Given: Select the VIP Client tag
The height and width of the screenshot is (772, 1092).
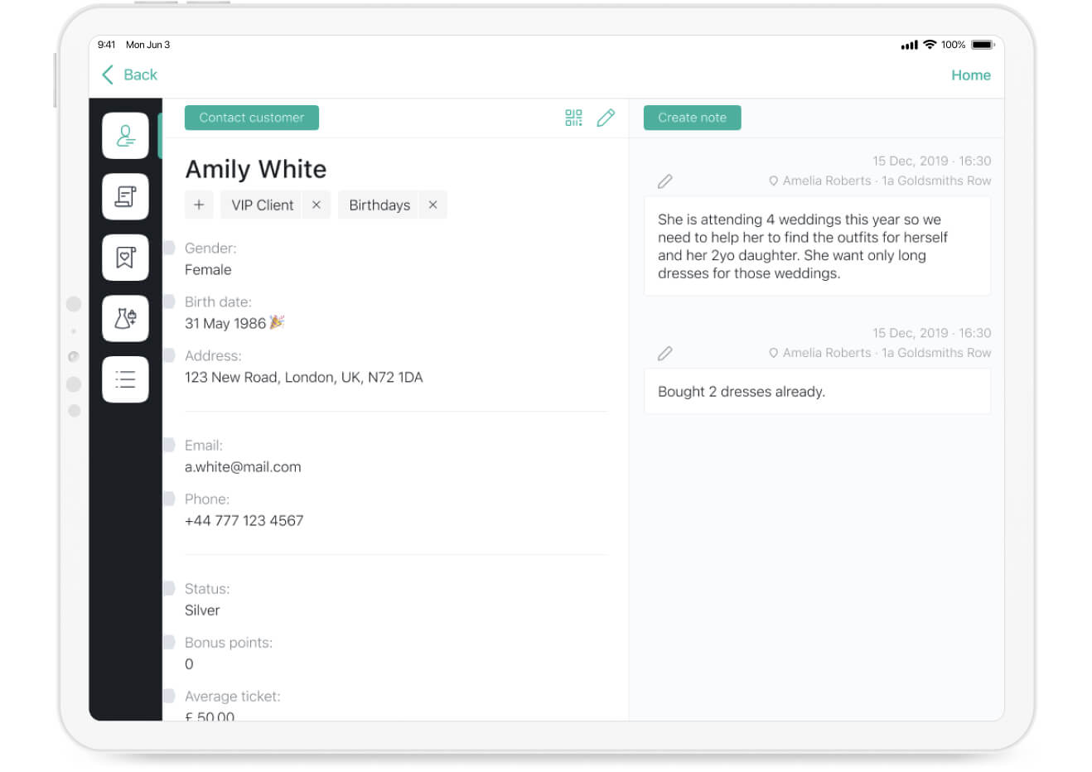Looking at the screenshot, I should click(262, 205).
